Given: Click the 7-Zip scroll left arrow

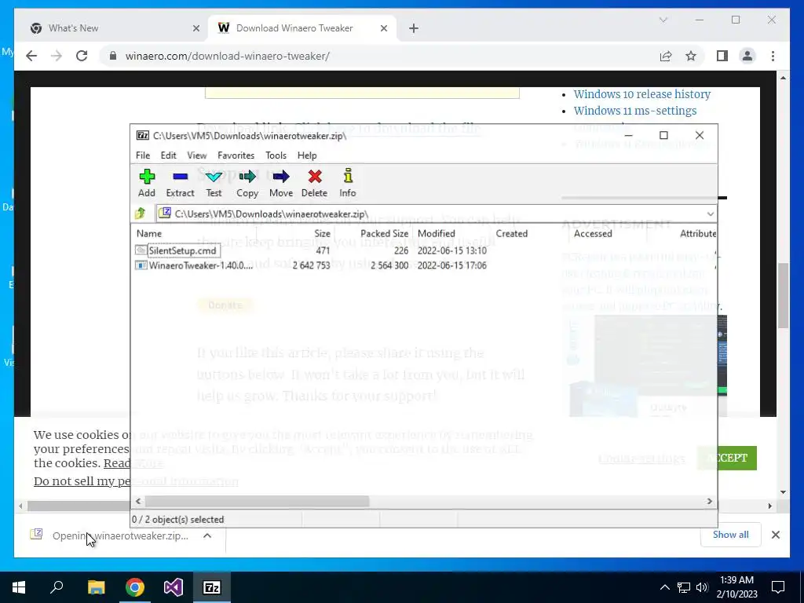Looking at the screenshot, I should (x=138, y=501).
